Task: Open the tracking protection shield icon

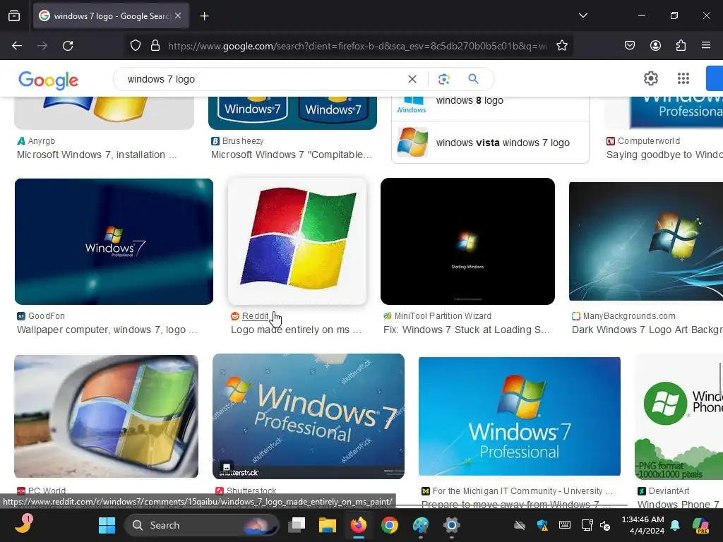Action: click(135, 46)
